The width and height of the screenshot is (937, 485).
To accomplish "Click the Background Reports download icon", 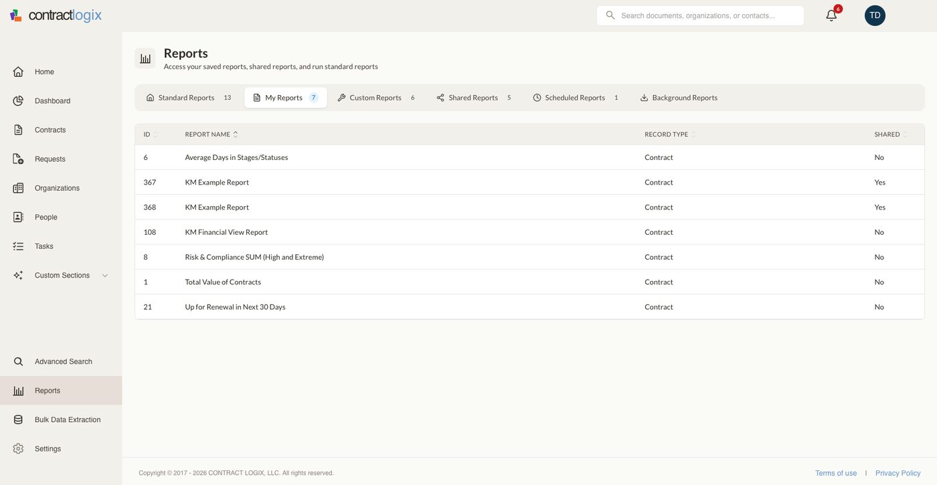I will 644,98.
